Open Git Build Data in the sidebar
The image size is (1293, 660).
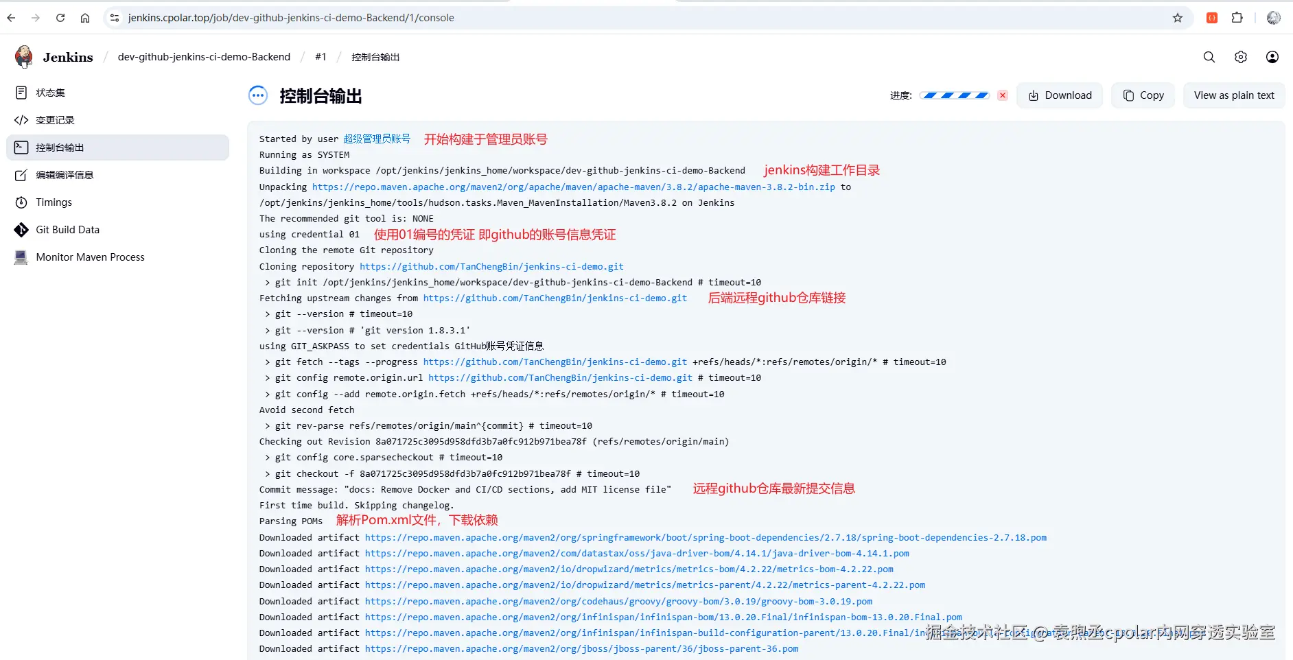pyautogui.click(x=118, y=230)
